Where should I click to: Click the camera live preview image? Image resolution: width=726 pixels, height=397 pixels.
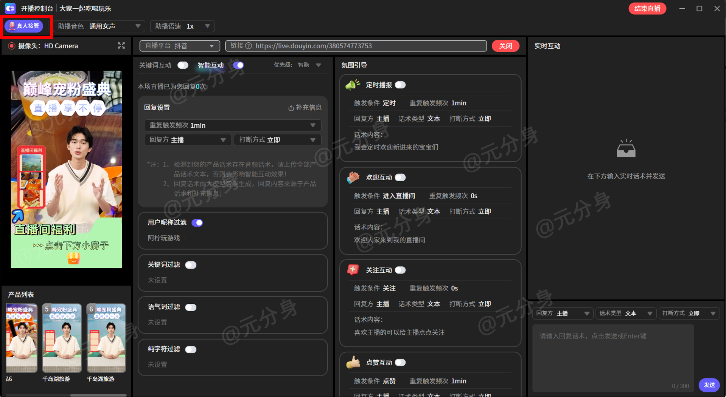click(66, 169)
